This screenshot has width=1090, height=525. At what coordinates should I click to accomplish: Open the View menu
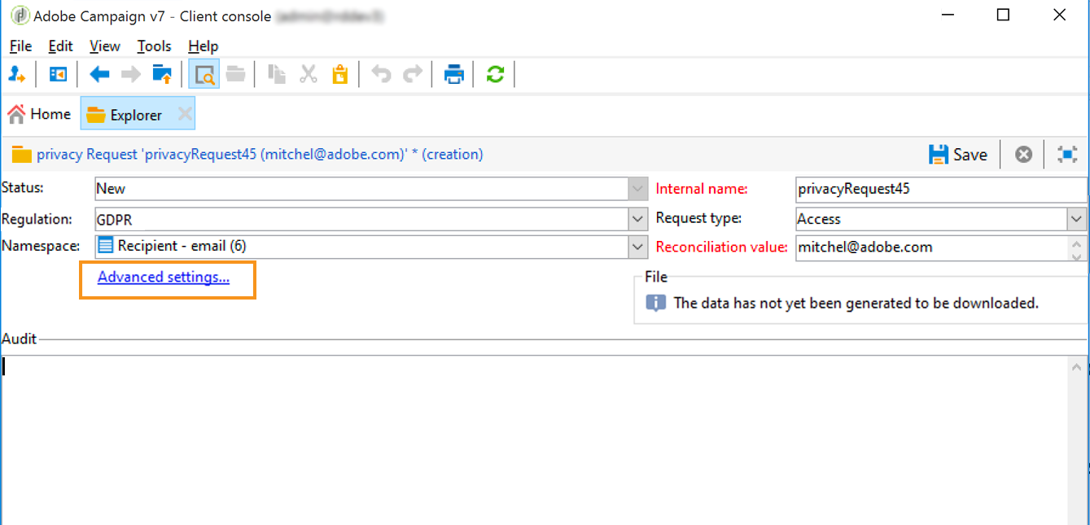click(104, 46)
